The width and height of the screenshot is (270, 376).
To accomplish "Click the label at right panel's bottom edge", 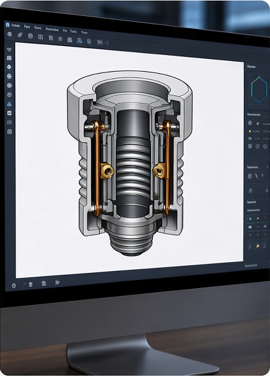I will (x=251, y=265).
